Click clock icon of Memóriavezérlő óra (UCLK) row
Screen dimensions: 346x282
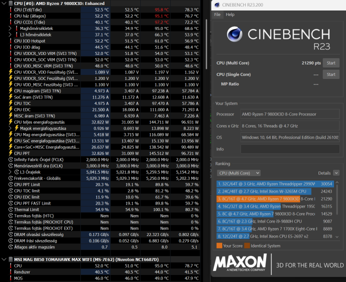pos(10,166)
